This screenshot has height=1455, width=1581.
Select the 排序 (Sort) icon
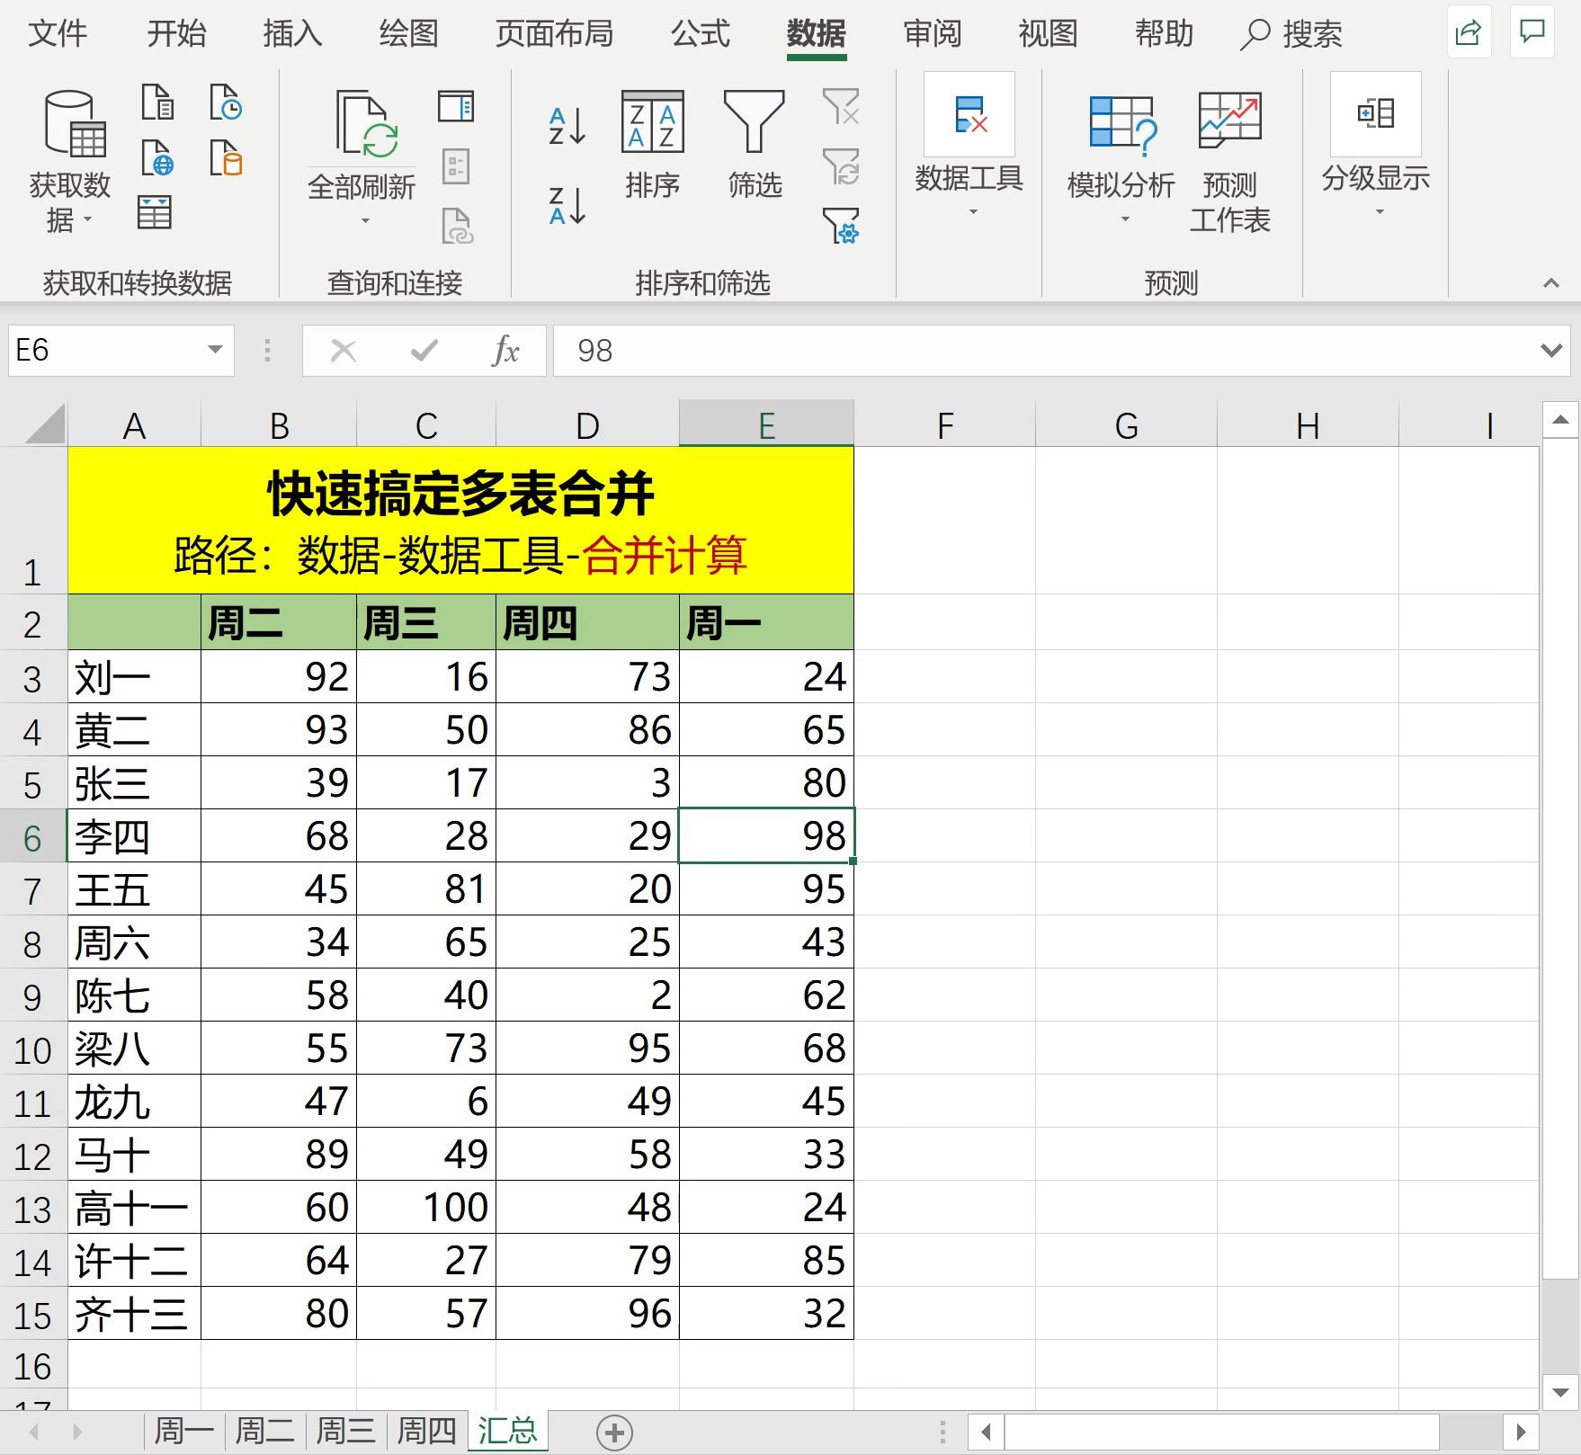click(x=653, y=126)
